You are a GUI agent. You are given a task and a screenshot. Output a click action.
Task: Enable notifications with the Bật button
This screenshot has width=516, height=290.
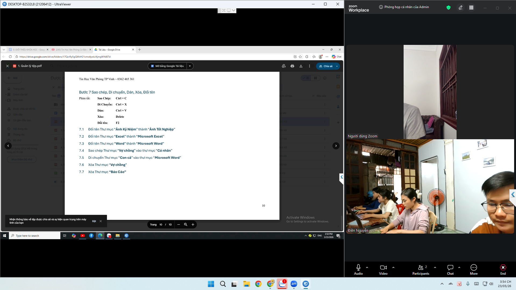tap(94, 221)
